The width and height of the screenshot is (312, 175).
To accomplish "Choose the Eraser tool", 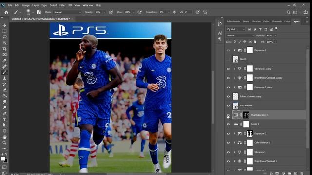I will 4,90.
